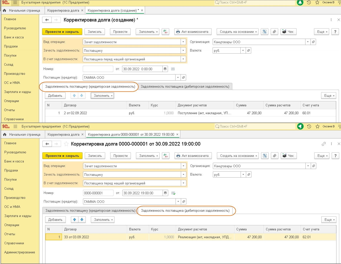
Task: Open Еще menu in top main toolbar
Action: tap(322, 32)
